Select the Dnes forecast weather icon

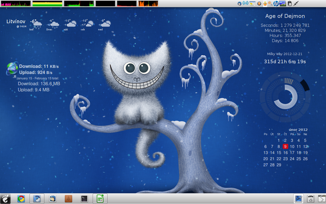pyautogui.click(x=55, y=24)
